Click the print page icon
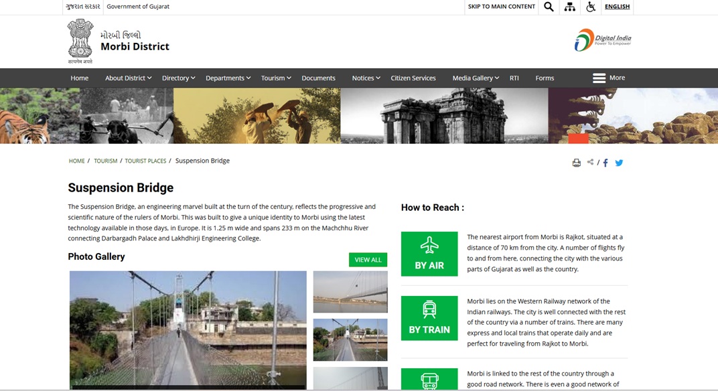 point(576,163)
